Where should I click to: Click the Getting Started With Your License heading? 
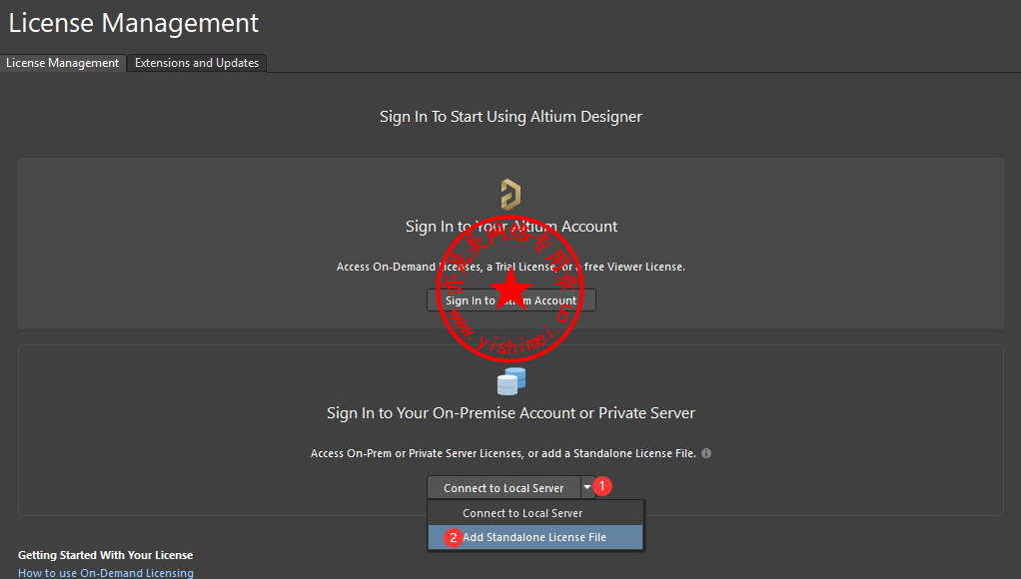coord(106,555)
